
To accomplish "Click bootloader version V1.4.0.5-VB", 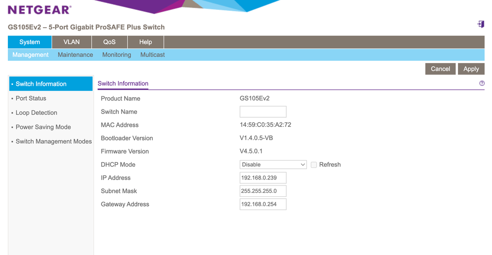I will (257, 138).
